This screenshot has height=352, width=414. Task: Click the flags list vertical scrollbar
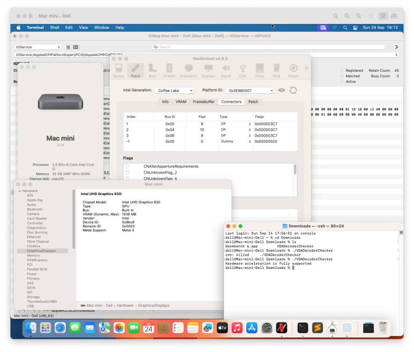[x=295, y=169]
